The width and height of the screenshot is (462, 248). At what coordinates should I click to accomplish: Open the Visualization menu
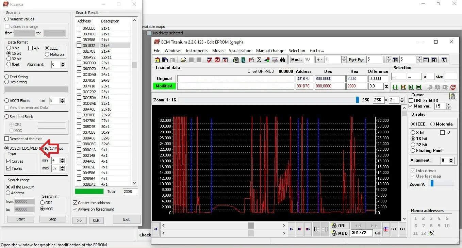240,51
